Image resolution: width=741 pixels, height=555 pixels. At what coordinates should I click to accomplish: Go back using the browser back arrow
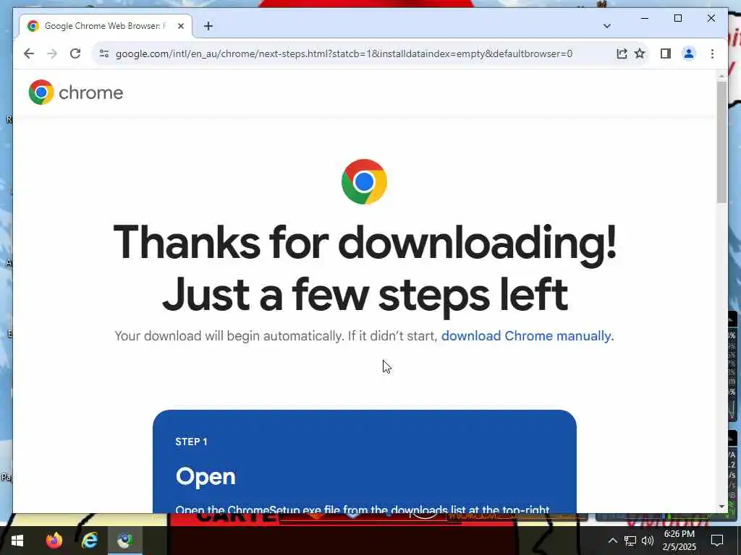(x=29, y=53)
